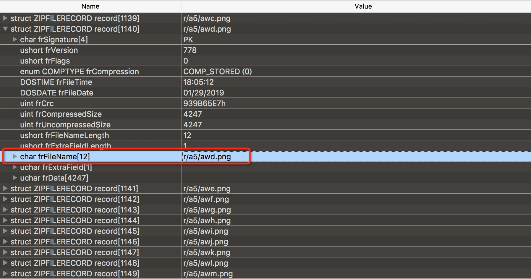Click the signature value PK
This screenshot has height=279, width=531.
[x=188, y=40]
